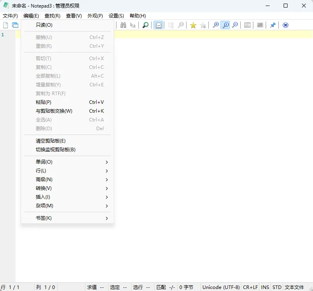313x291 pixels.
Task: Expand the 高级(N) submenu
Action: click(x=68, y=180)
